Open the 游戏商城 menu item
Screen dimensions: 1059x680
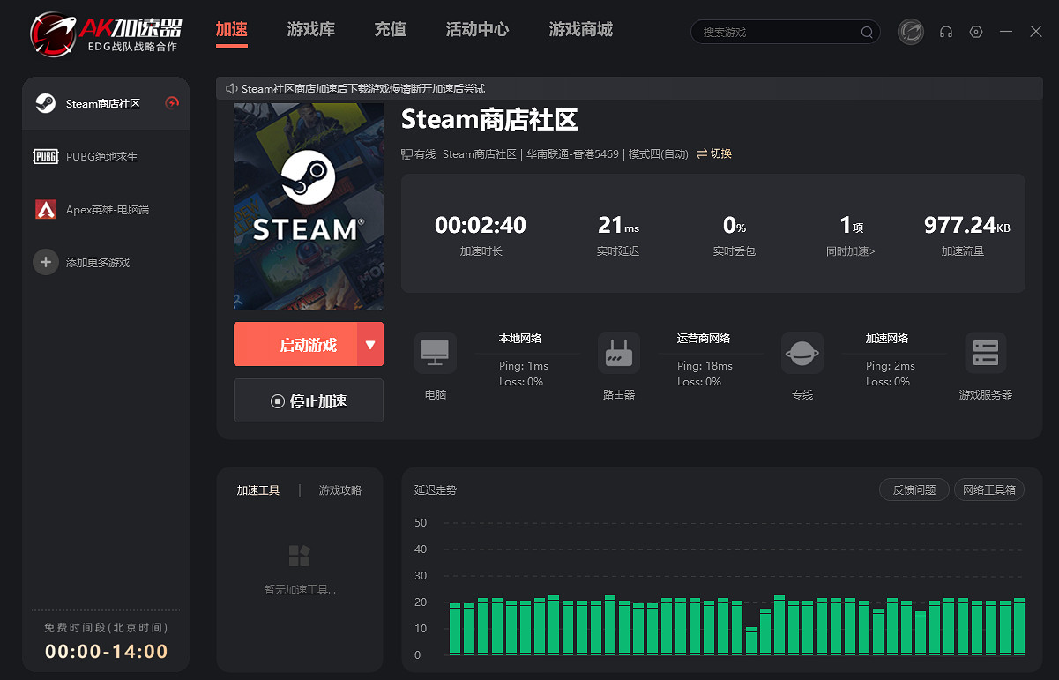tap(580, 29)
